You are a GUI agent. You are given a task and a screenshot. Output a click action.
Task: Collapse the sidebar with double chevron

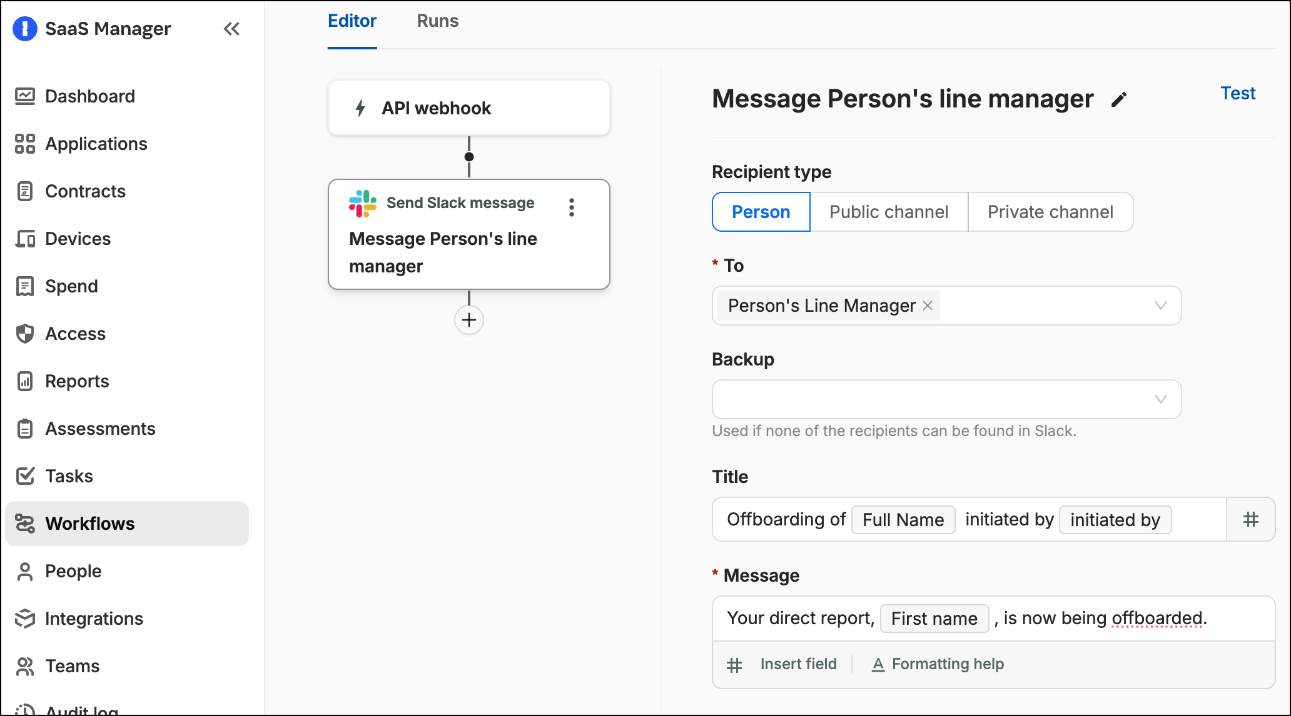coord(231,29)
